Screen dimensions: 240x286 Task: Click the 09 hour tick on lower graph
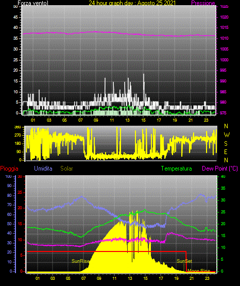(99, 278)
